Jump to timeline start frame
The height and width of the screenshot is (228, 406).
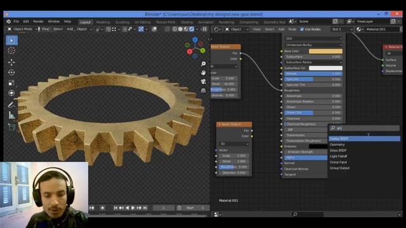[x=115, y=208]
